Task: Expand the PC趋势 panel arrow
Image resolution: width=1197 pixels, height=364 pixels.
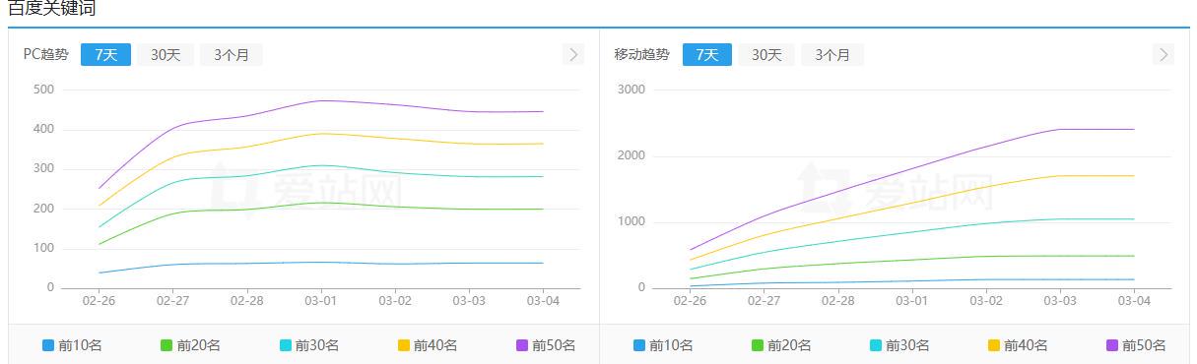Action: (x=573, y=54)
